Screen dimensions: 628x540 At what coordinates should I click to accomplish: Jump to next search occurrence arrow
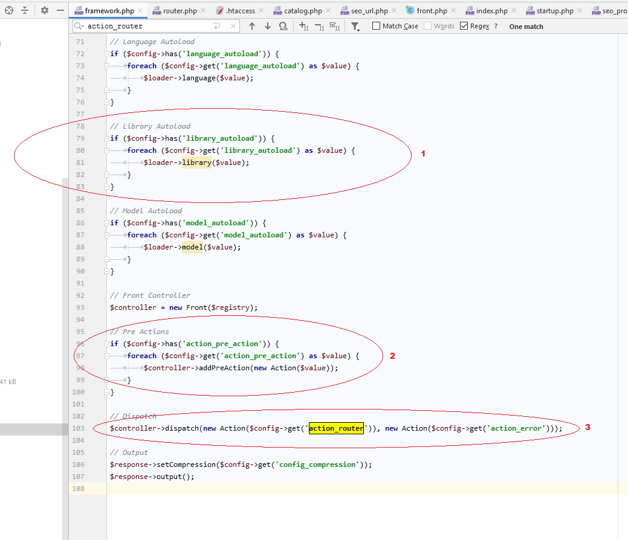pyautogui.click(x=268, y=26)
